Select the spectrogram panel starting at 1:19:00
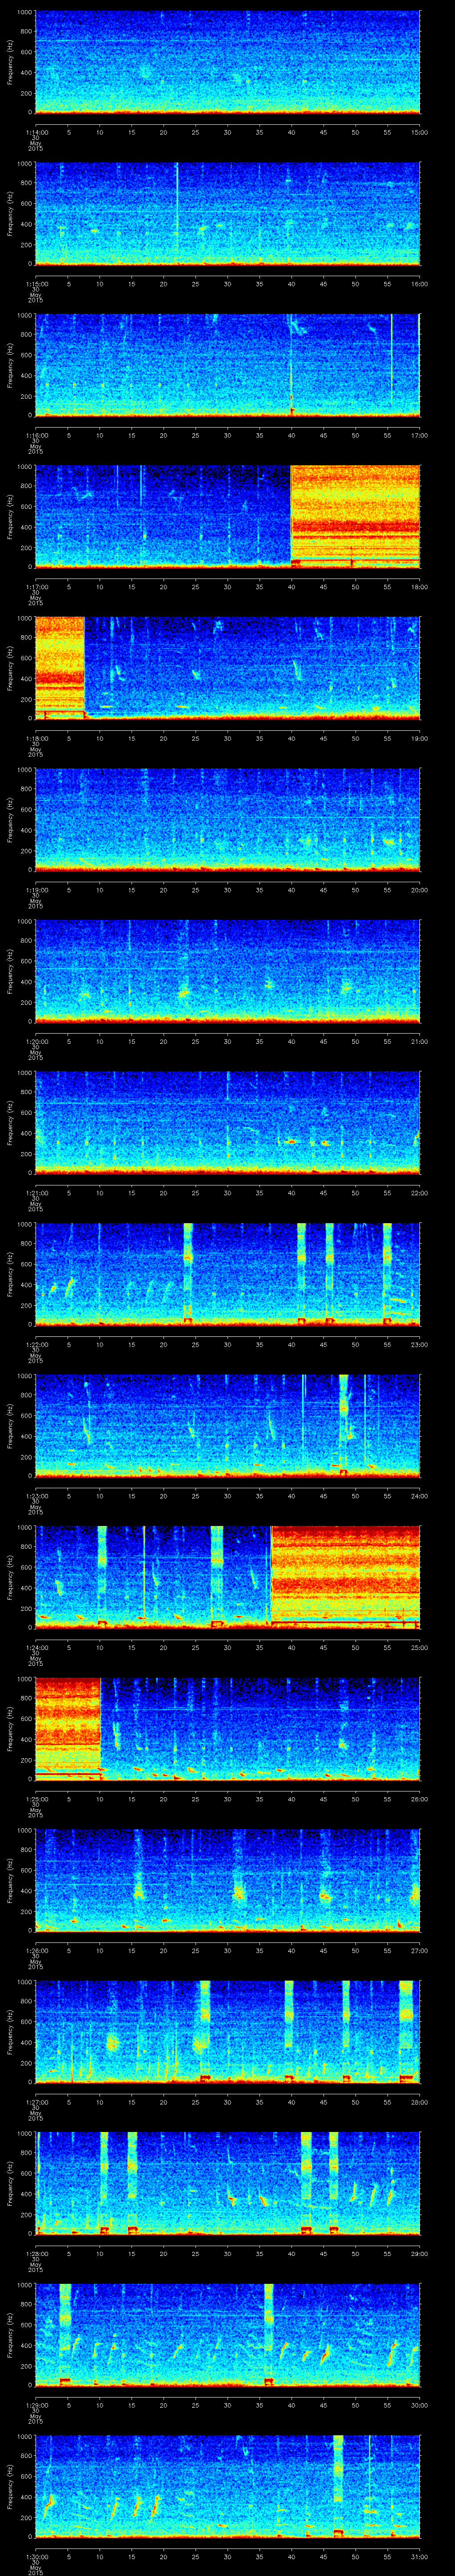Viewport: 455px width, 2576px height. [228, 820]
